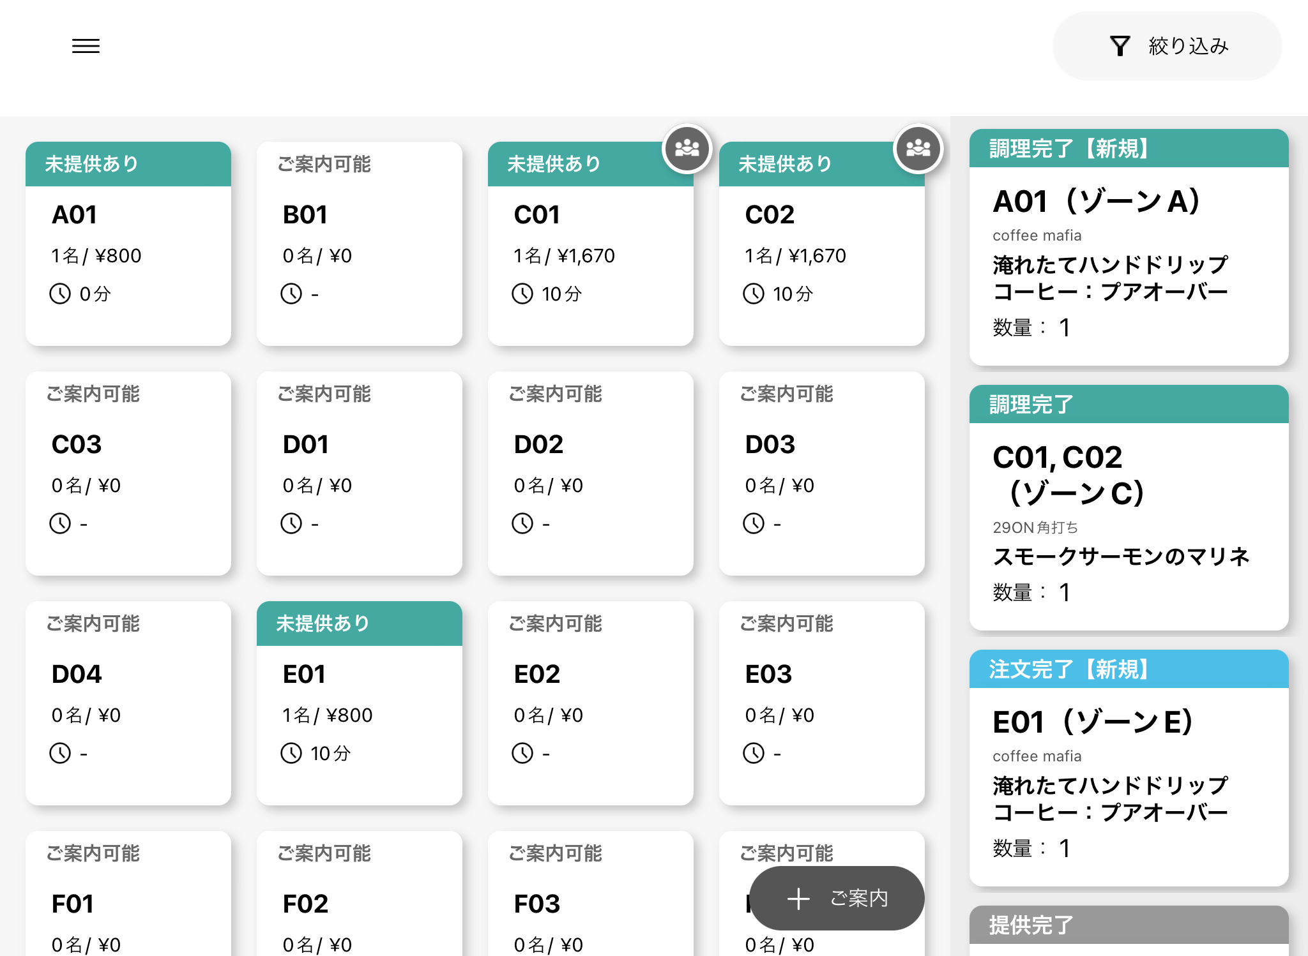Click the clock icon on table E01

point(291,753)
